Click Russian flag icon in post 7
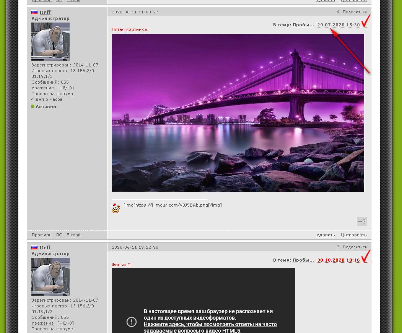Screen dimensions: 402x333 34,247
